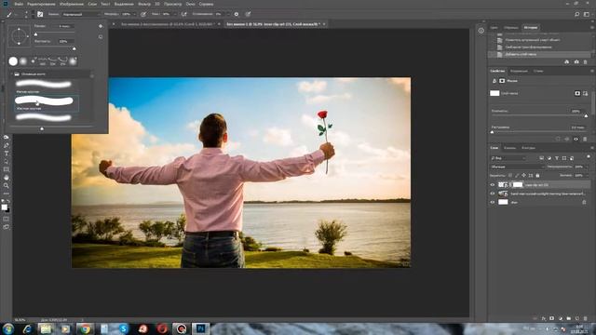
Task: Open the Изображение menu
Action: click(72, 4)
